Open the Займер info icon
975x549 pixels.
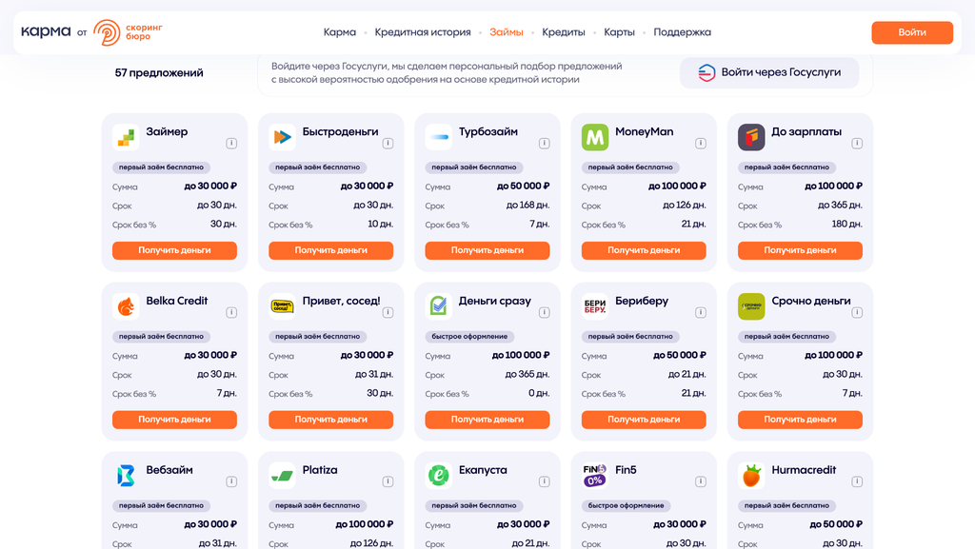231,144
